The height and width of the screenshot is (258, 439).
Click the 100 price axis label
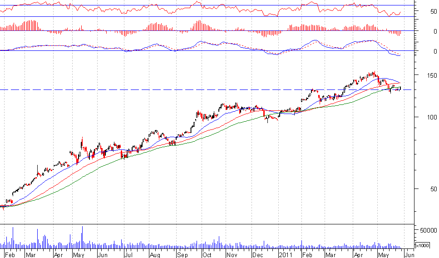click(x=432, y=117)
